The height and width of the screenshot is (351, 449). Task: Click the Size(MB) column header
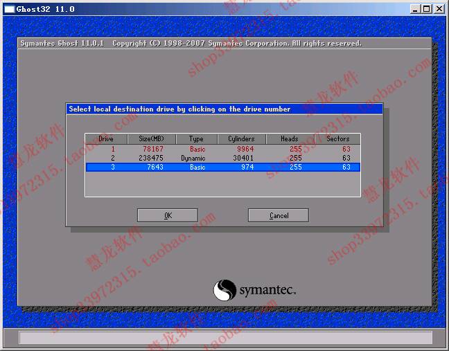click(151, 139)
